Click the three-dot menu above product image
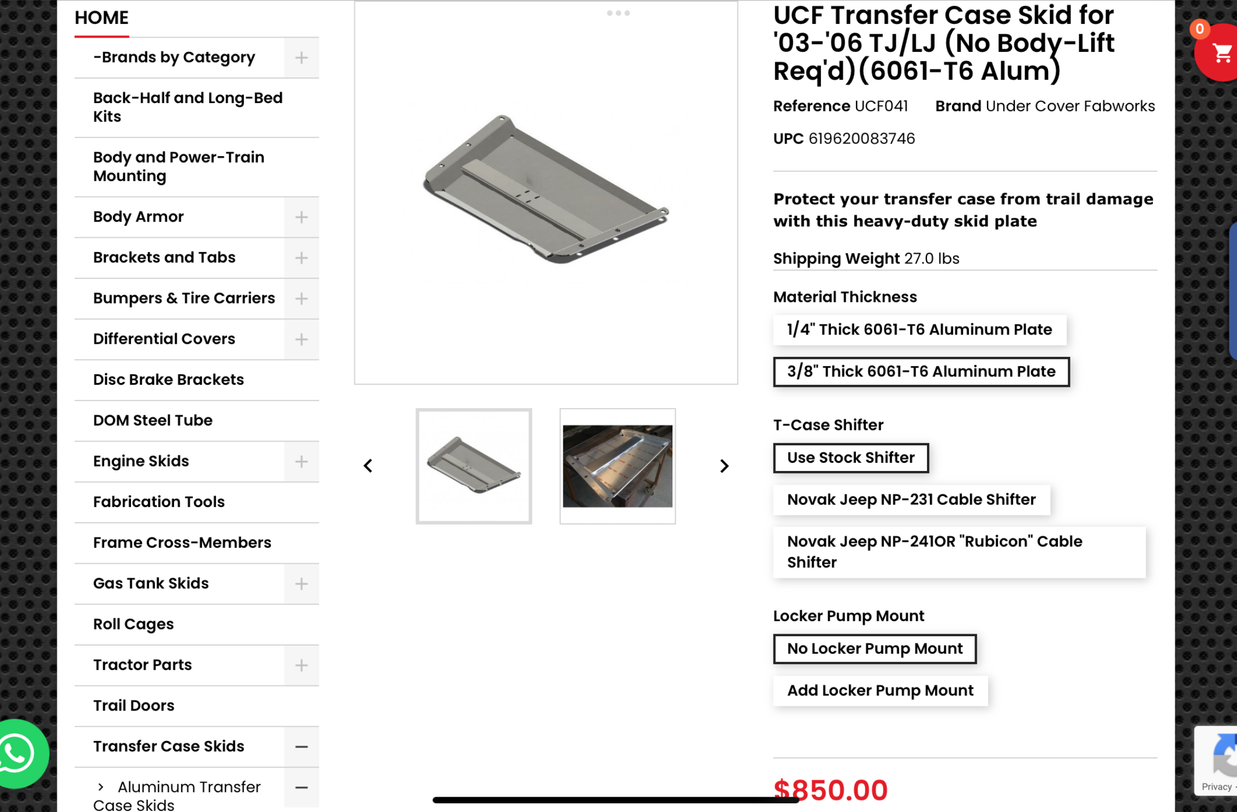The height and width of the screenshot is (812, 1237). coord(618,13)
